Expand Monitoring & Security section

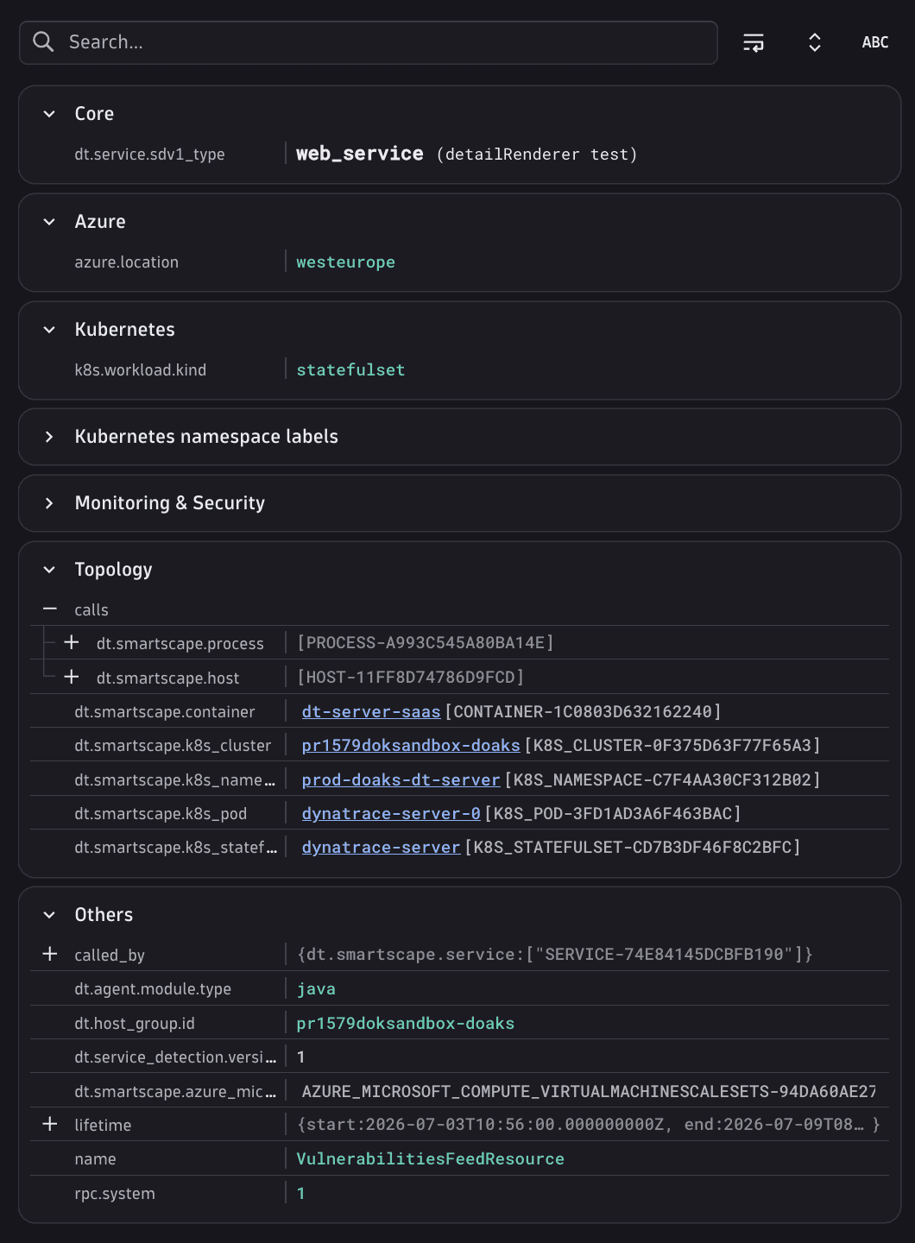click(49, 503)
